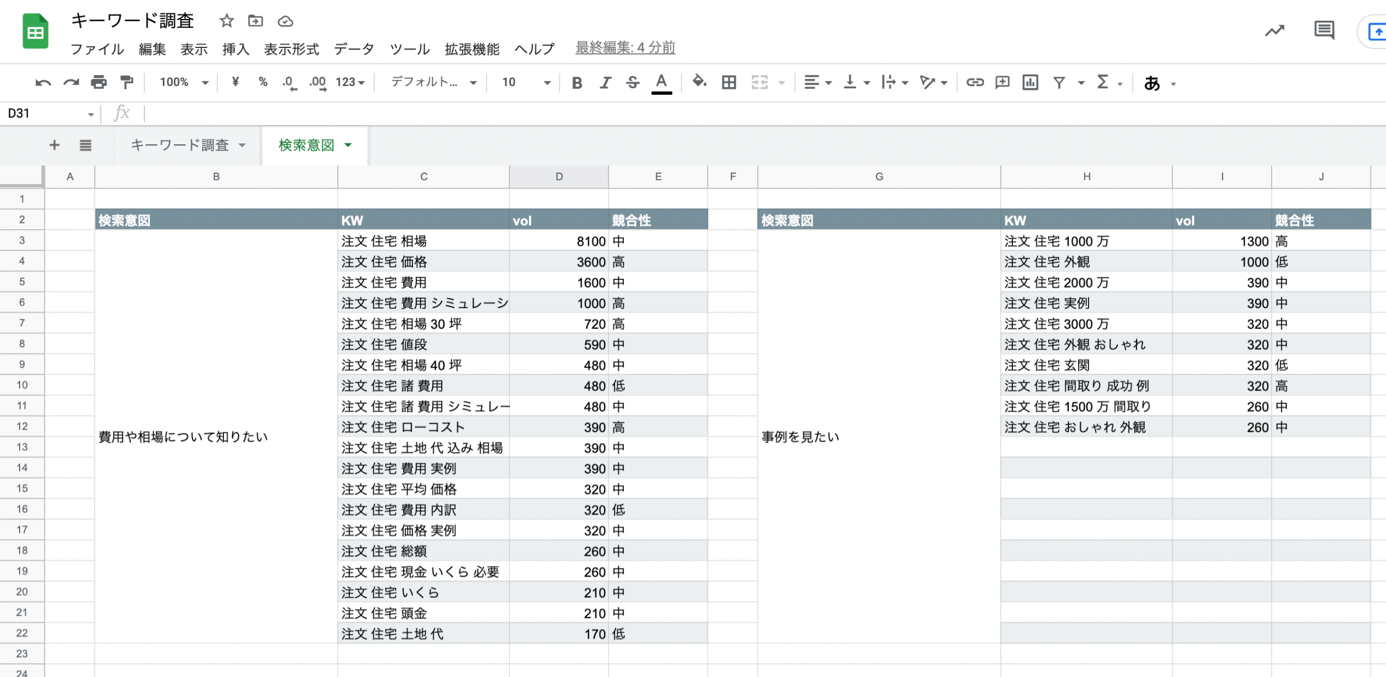The image size is (1386, 677).
Task: Click the document title キーワード調査
Action: 132,21
